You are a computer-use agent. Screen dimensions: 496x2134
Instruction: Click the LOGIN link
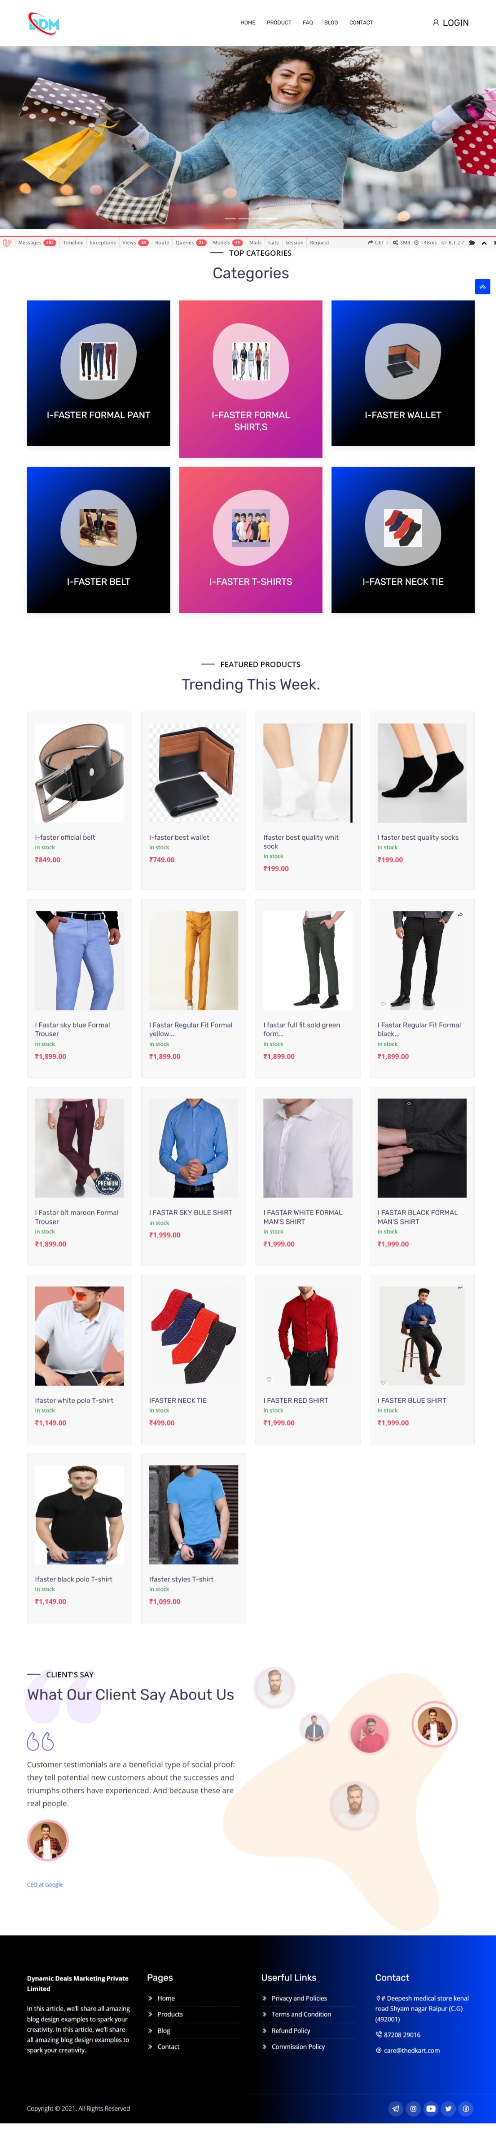tap(451, 23)
